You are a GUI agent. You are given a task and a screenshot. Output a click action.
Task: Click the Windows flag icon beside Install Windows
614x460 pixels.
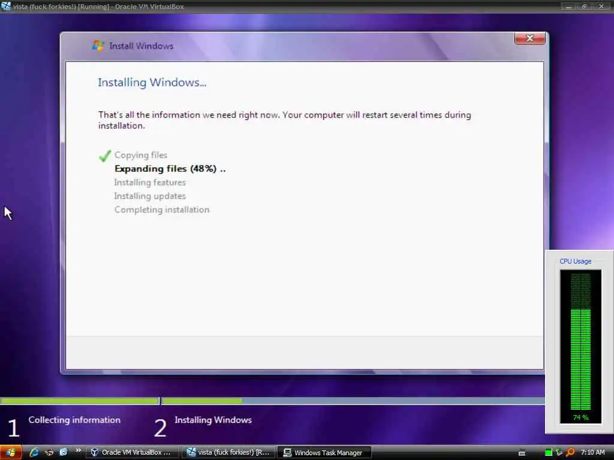pos(98,46)
